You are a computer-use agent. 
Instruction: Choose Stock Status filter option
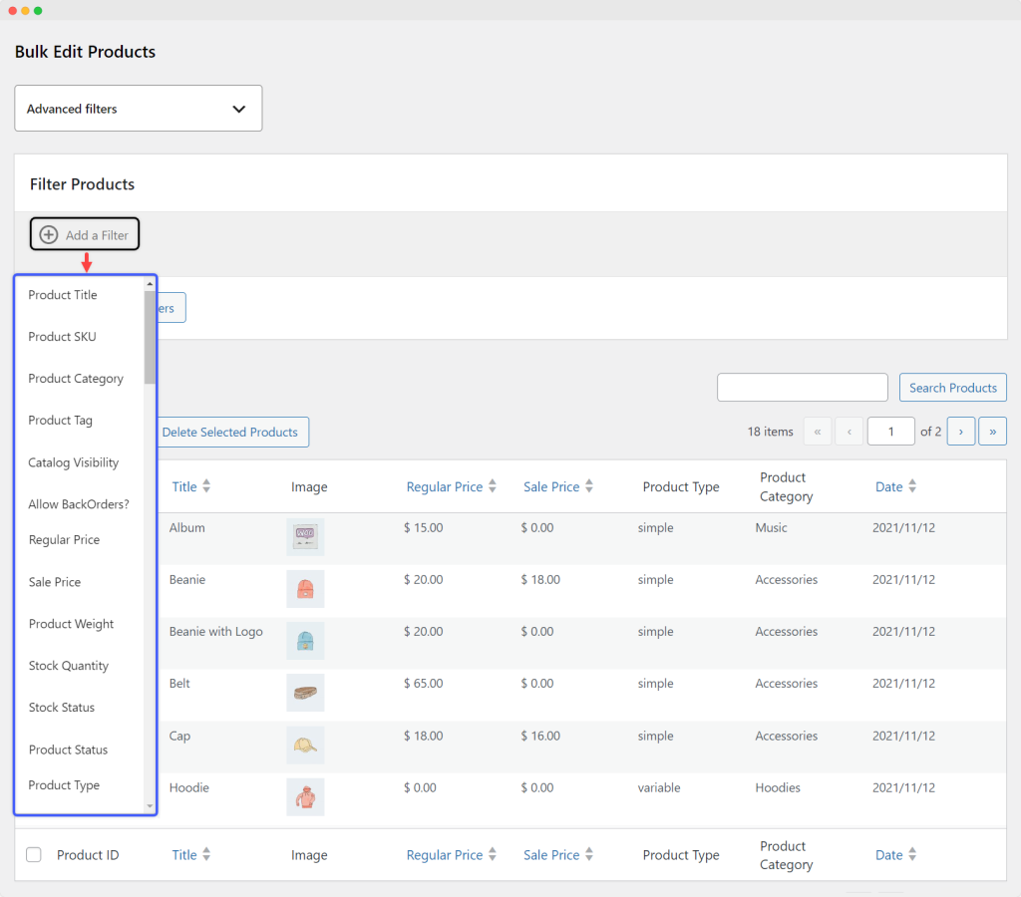tap(62, 708)
